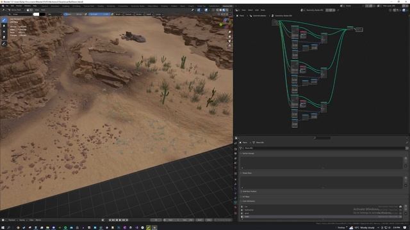Collapse the Vertex Groups panel

pos(247,153)
